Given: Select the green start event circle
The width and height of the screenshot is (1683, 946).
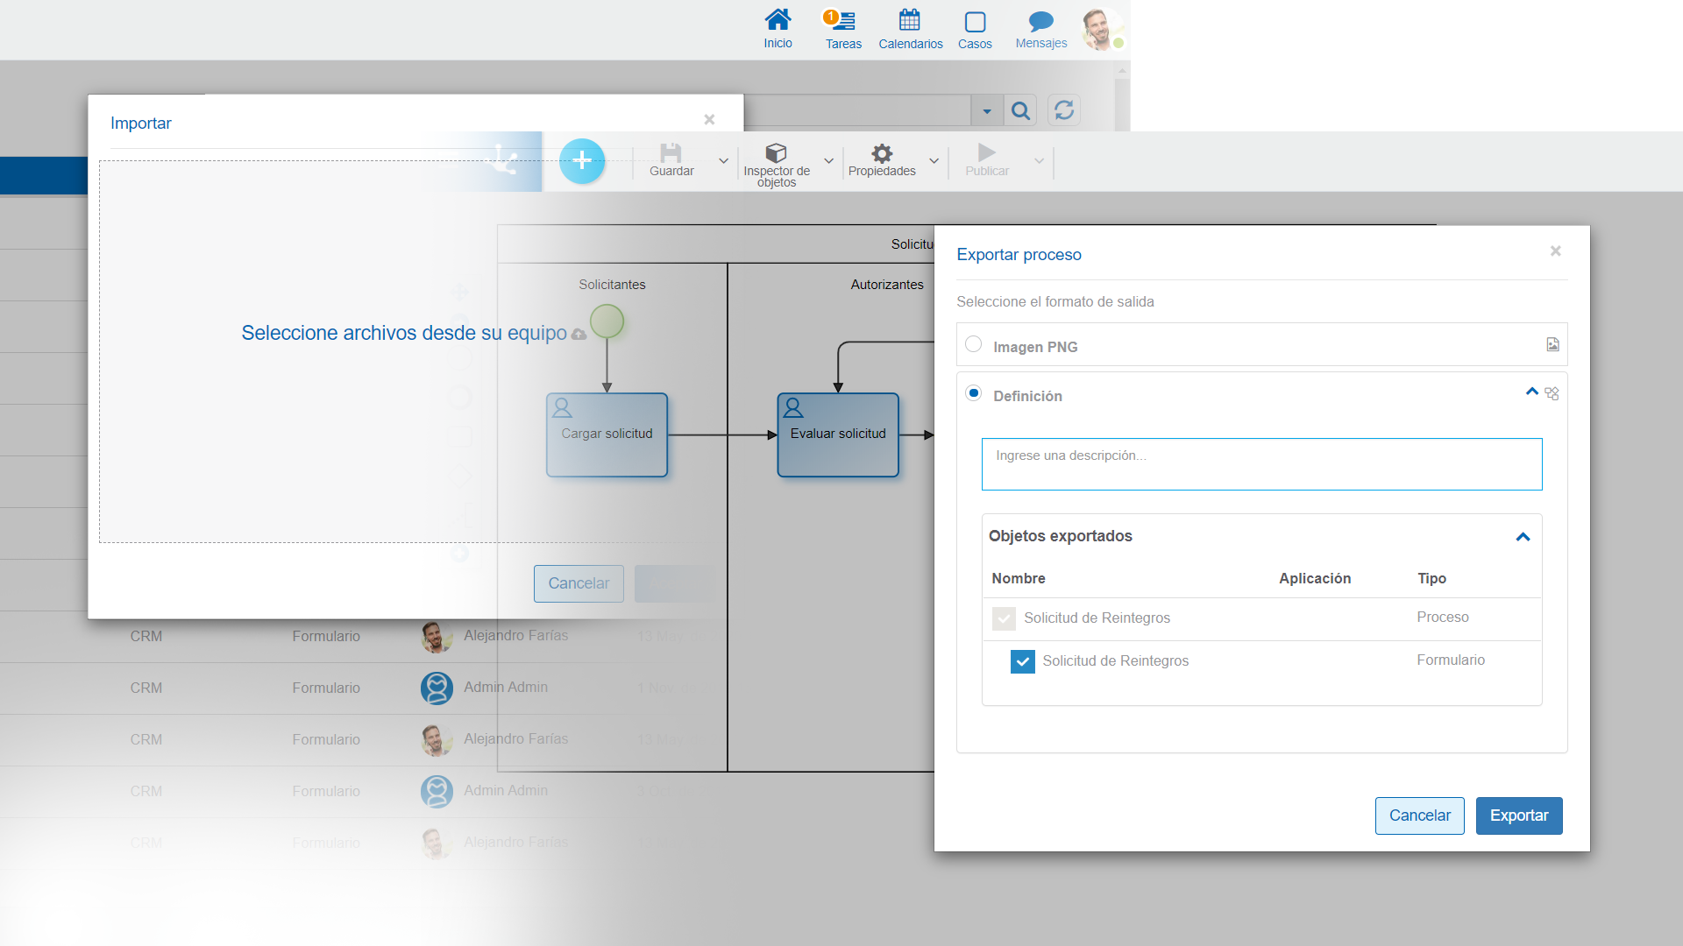Looking at the screenshot, I should click(607, 321).
